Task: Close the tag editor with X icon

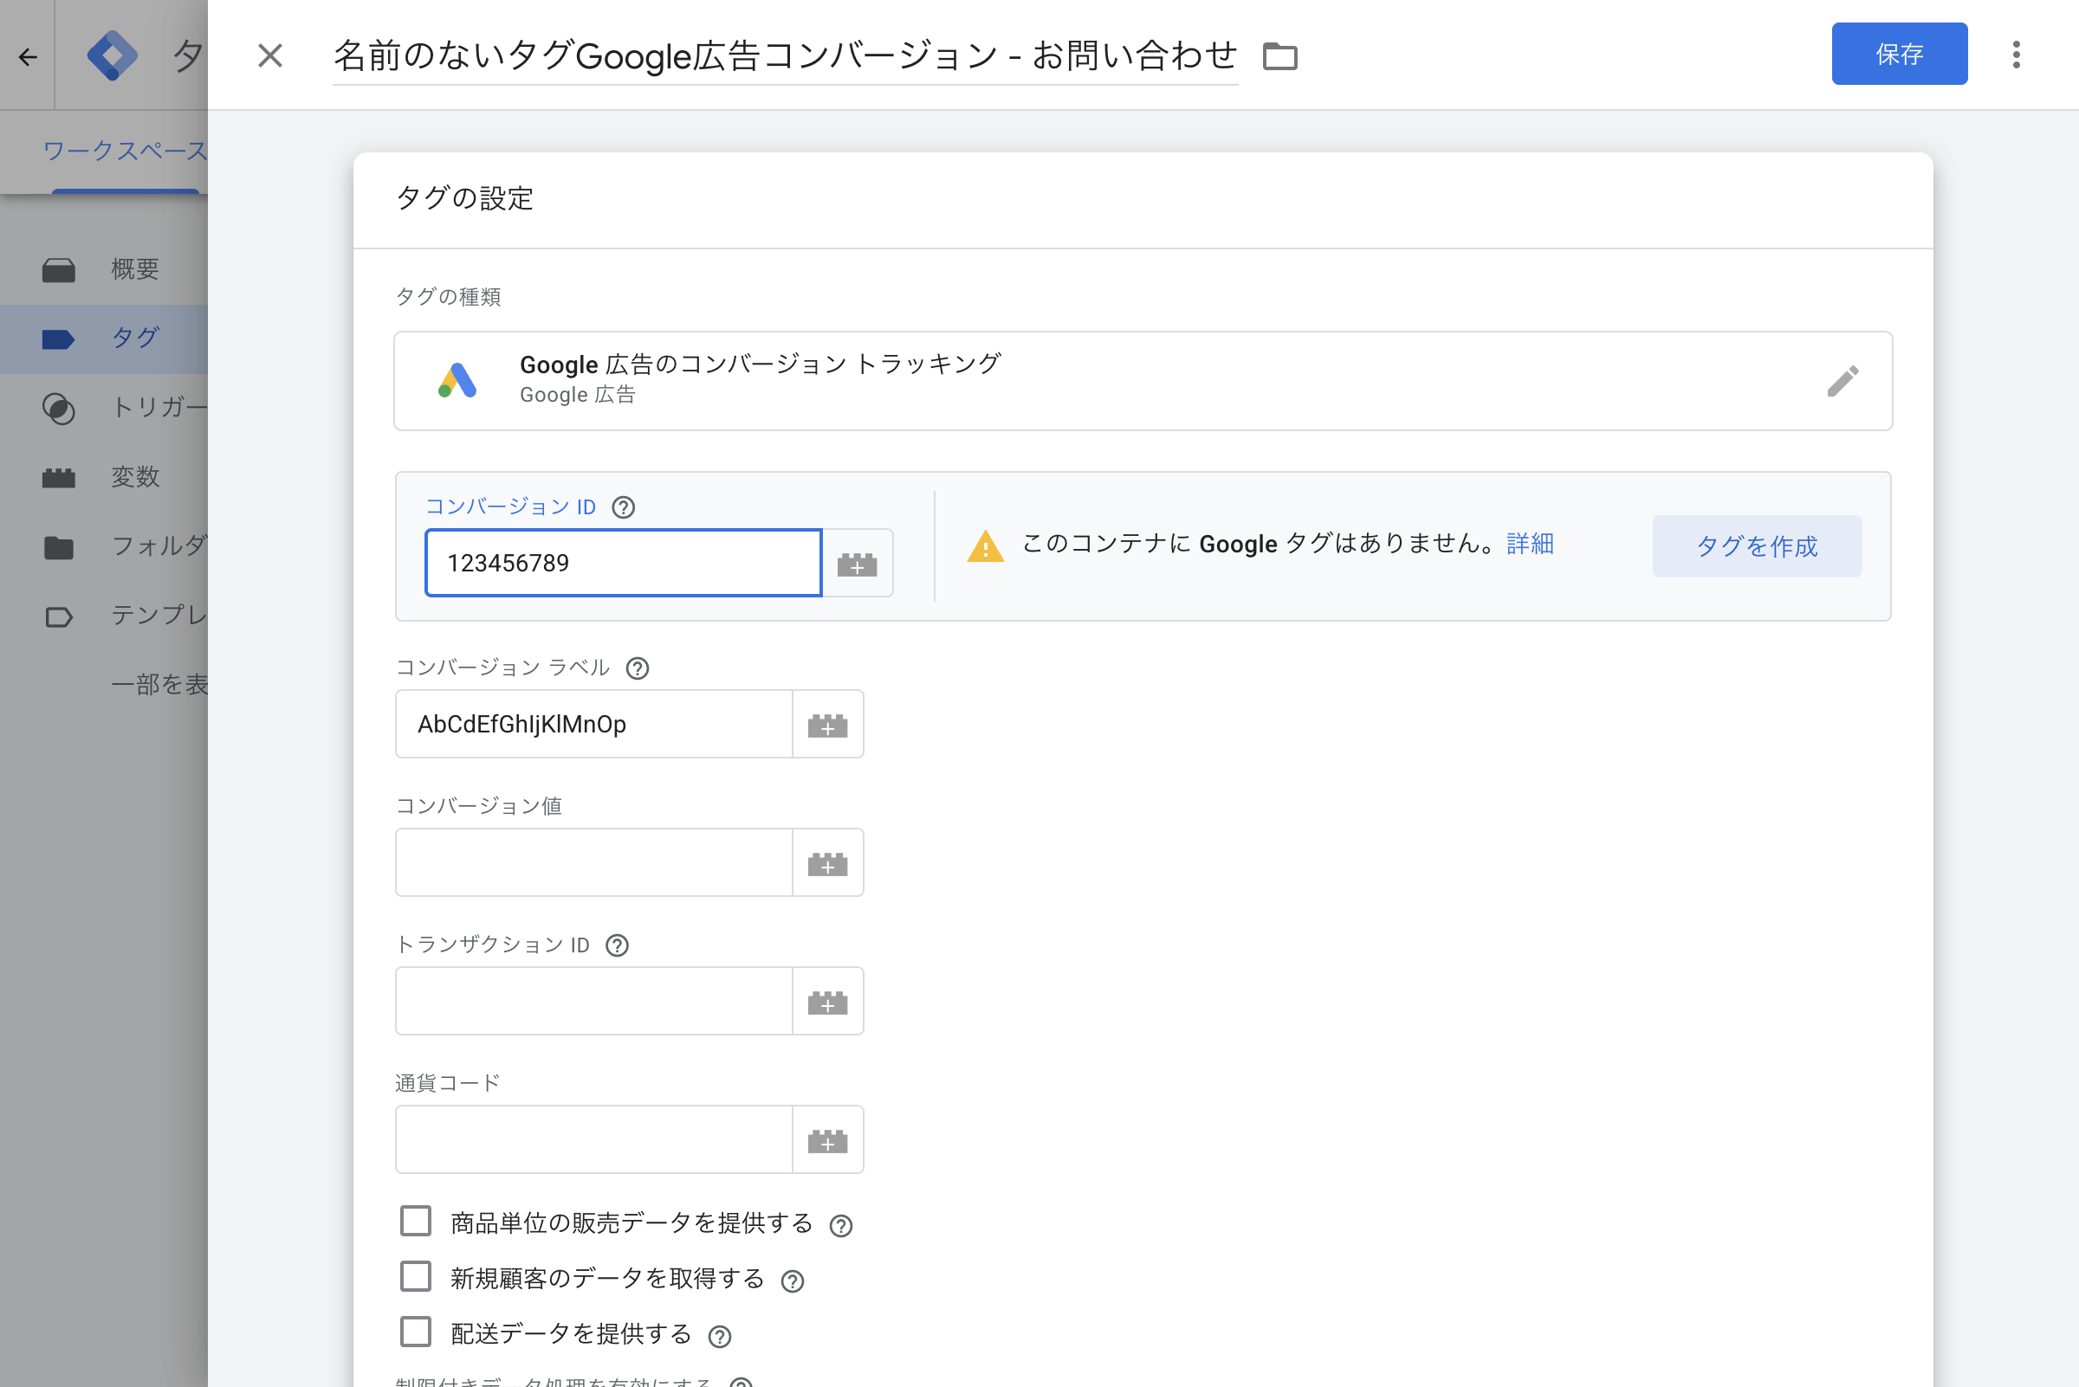Action: [270, 55]
